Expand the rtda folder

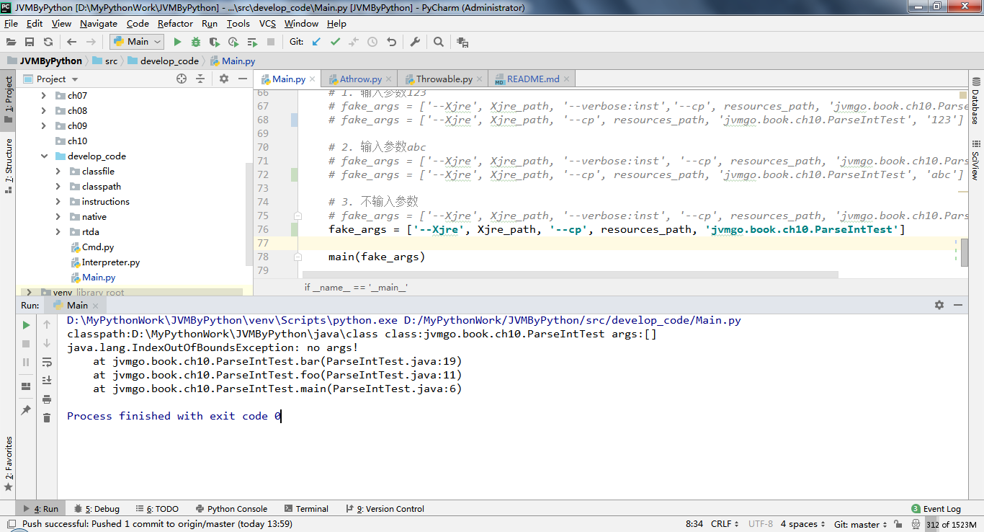click(x=58, y=231)
